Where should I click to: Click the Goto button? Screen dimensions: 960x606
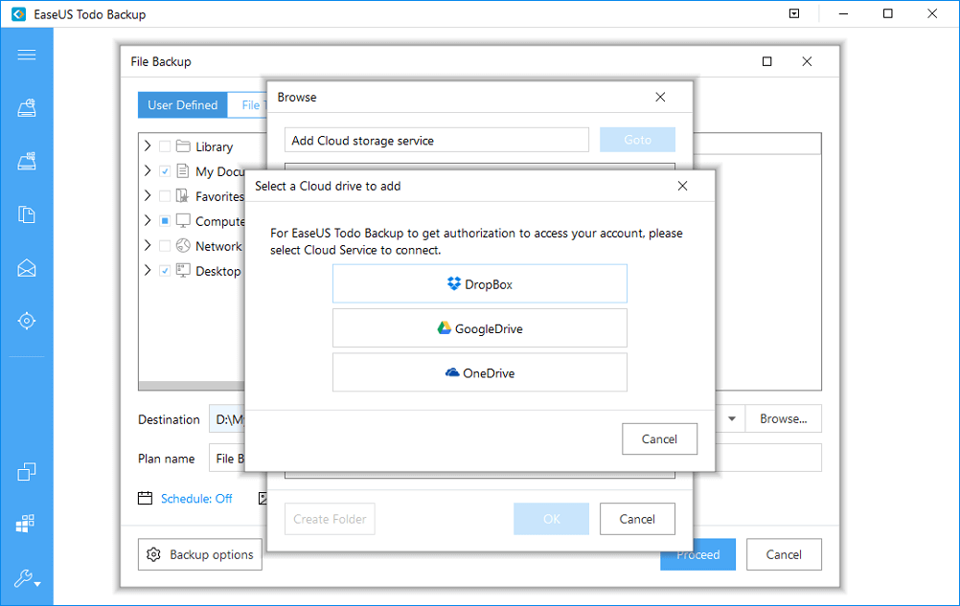pyautogui.click(x=637, y=140)
